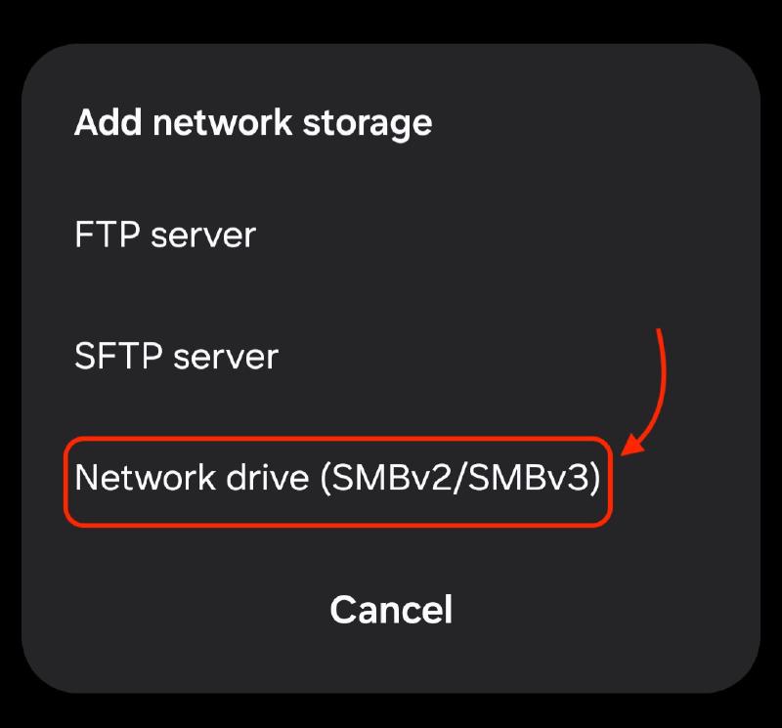Choose SFTP server from the list
Screen dimensions: 782x728
176,357
